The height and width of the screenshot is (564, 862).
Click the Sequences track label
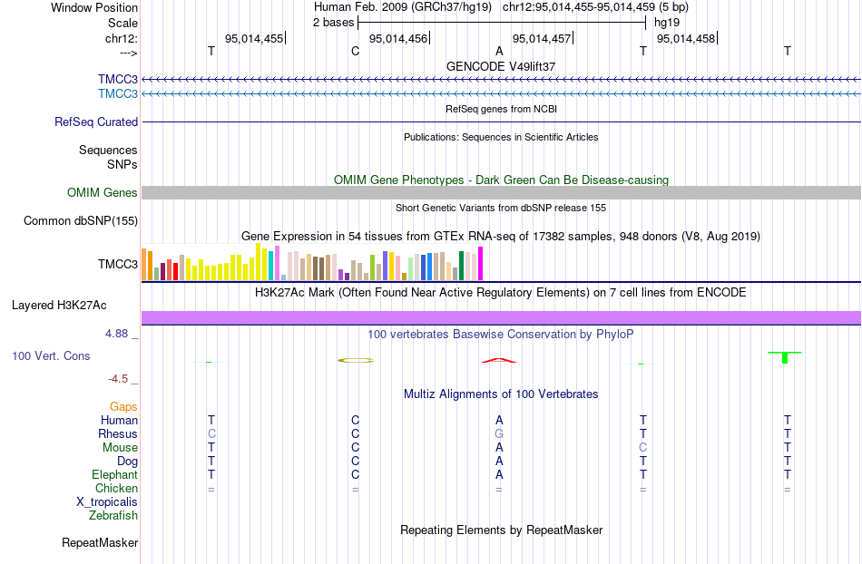click(108, 150)
